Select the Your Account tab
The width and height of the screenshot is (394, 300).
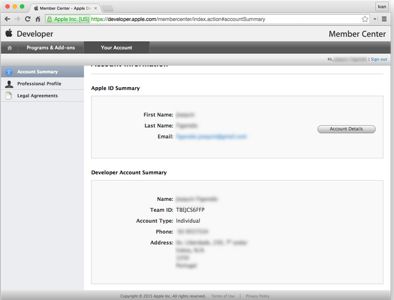coord(116,48)
